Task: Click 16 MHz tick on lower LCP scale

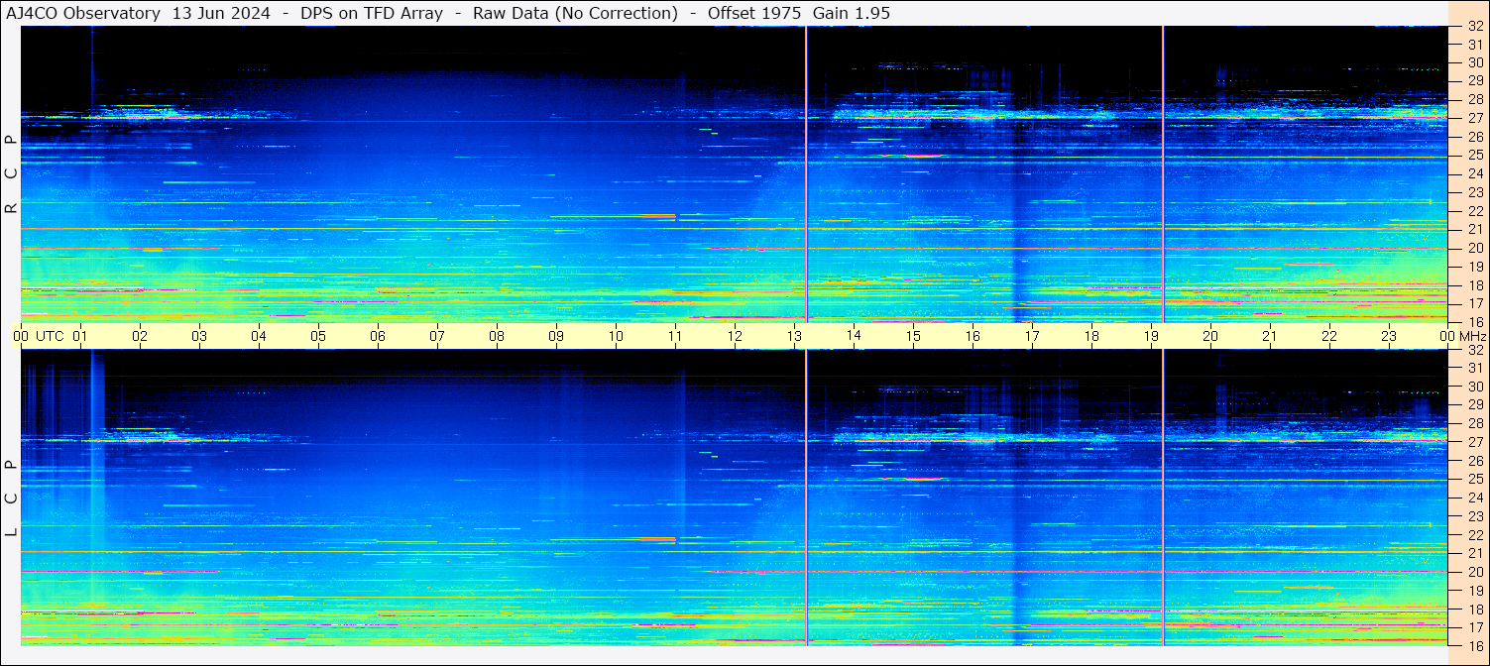Action: pos(1474,645)
